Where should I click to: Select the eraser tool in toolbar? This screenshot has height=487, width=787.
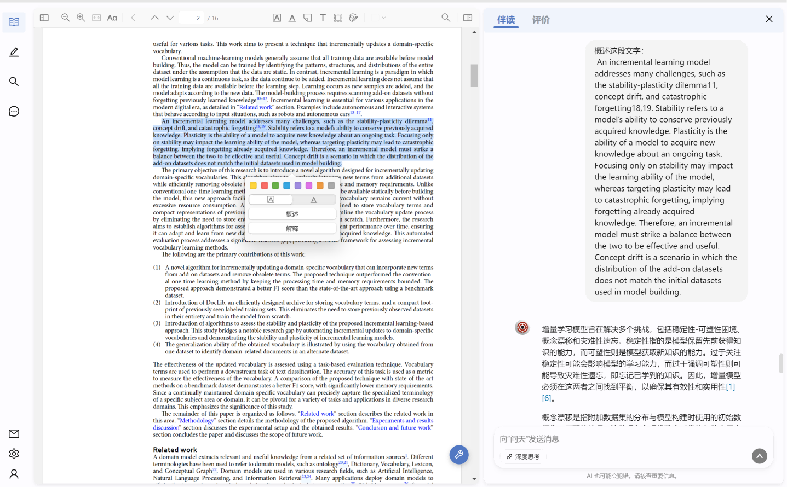pyautogui.click(x=354, y=18)
